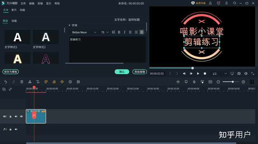Select the highlighted right align button

coord(142,32)
